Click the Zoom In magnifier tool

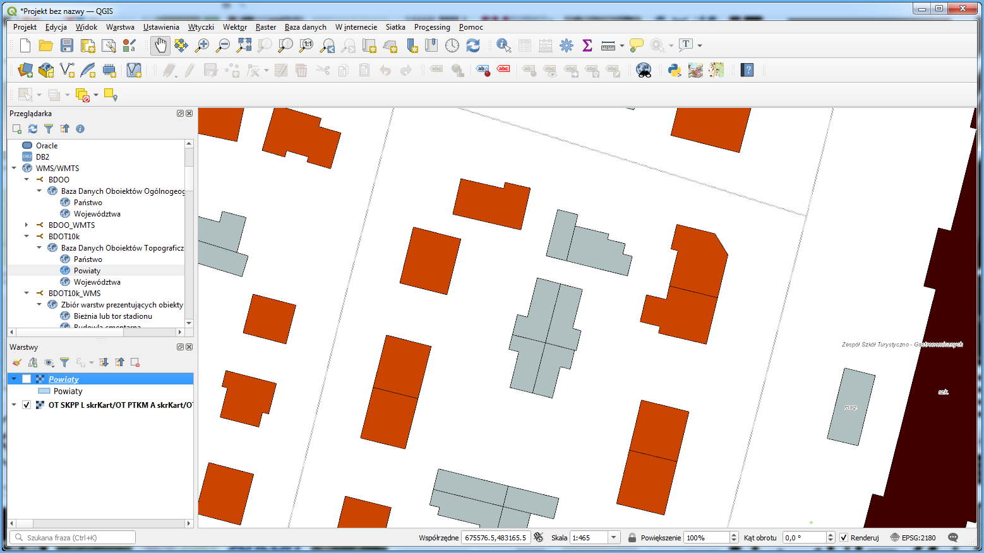coord(202,45)
